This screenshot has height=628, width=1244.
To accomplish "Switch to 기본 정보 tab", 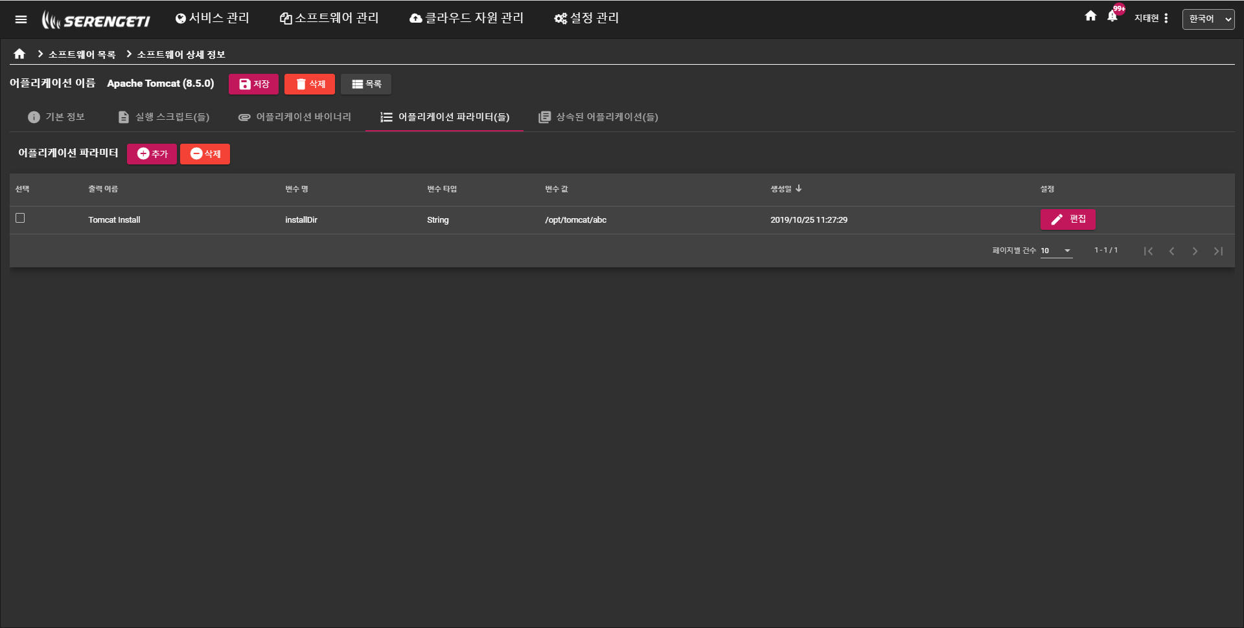I will (x=56, y=117).
